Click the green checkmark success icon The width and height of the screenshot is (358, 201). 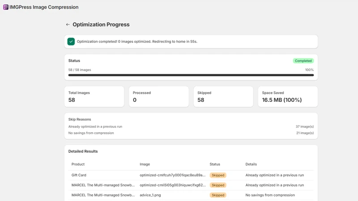pos(71,42)
